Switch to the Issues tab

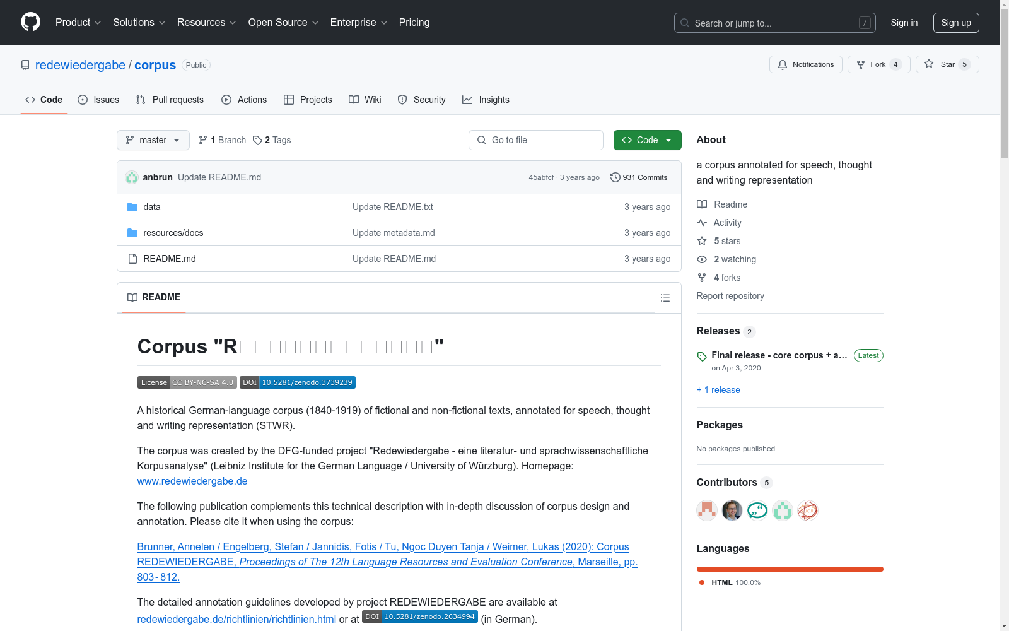click(98, 100)
